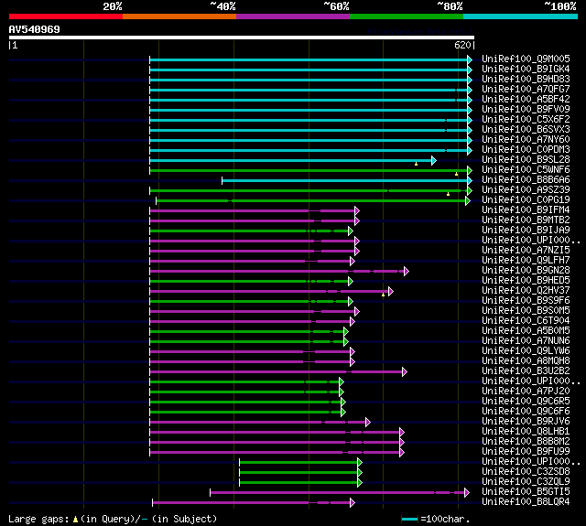Select the UniRef100_B9S9F6 label
This screenshot has height=526, width=586.
pos(526,301)
